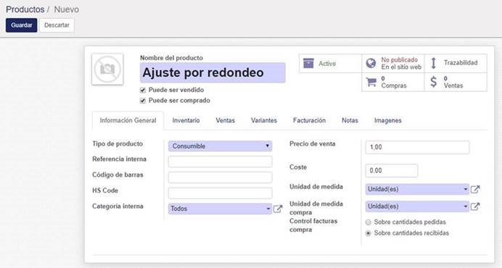Click the HS Code input field
The width and height of the screenshot is (502, 268).
[x=221, y=193]
